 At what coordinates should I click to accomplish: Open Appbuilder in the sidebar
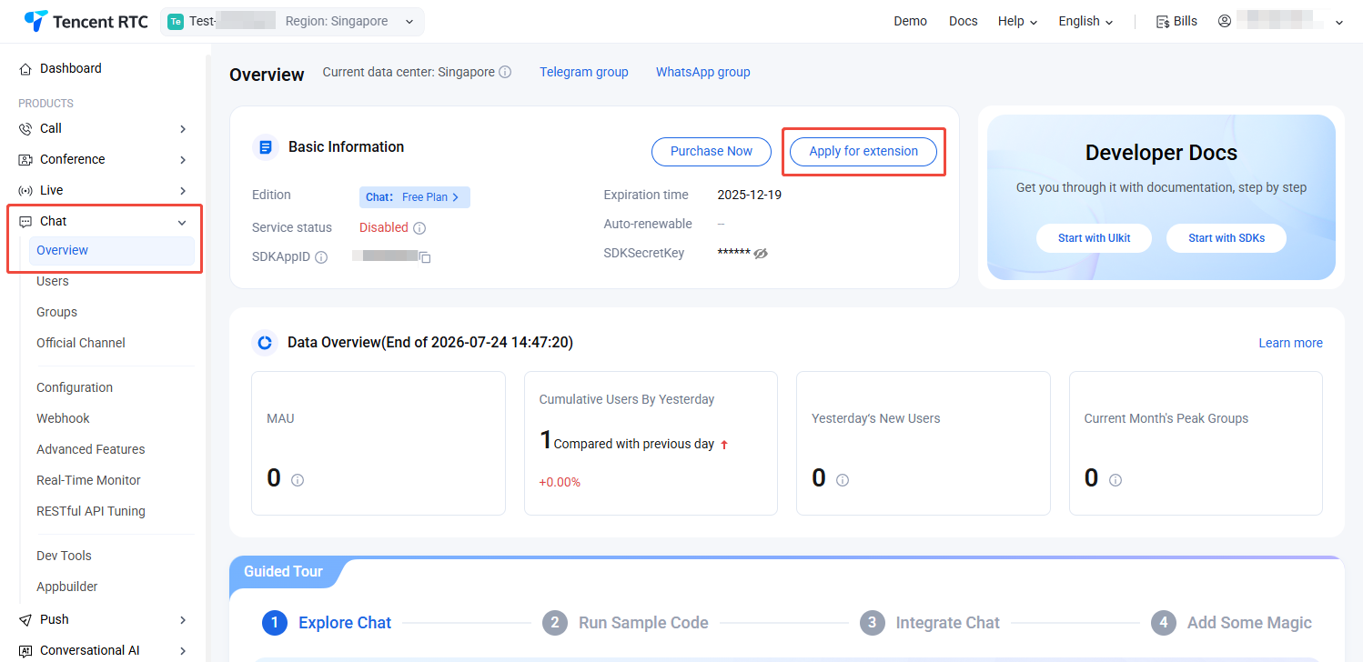tap(67, 587)
